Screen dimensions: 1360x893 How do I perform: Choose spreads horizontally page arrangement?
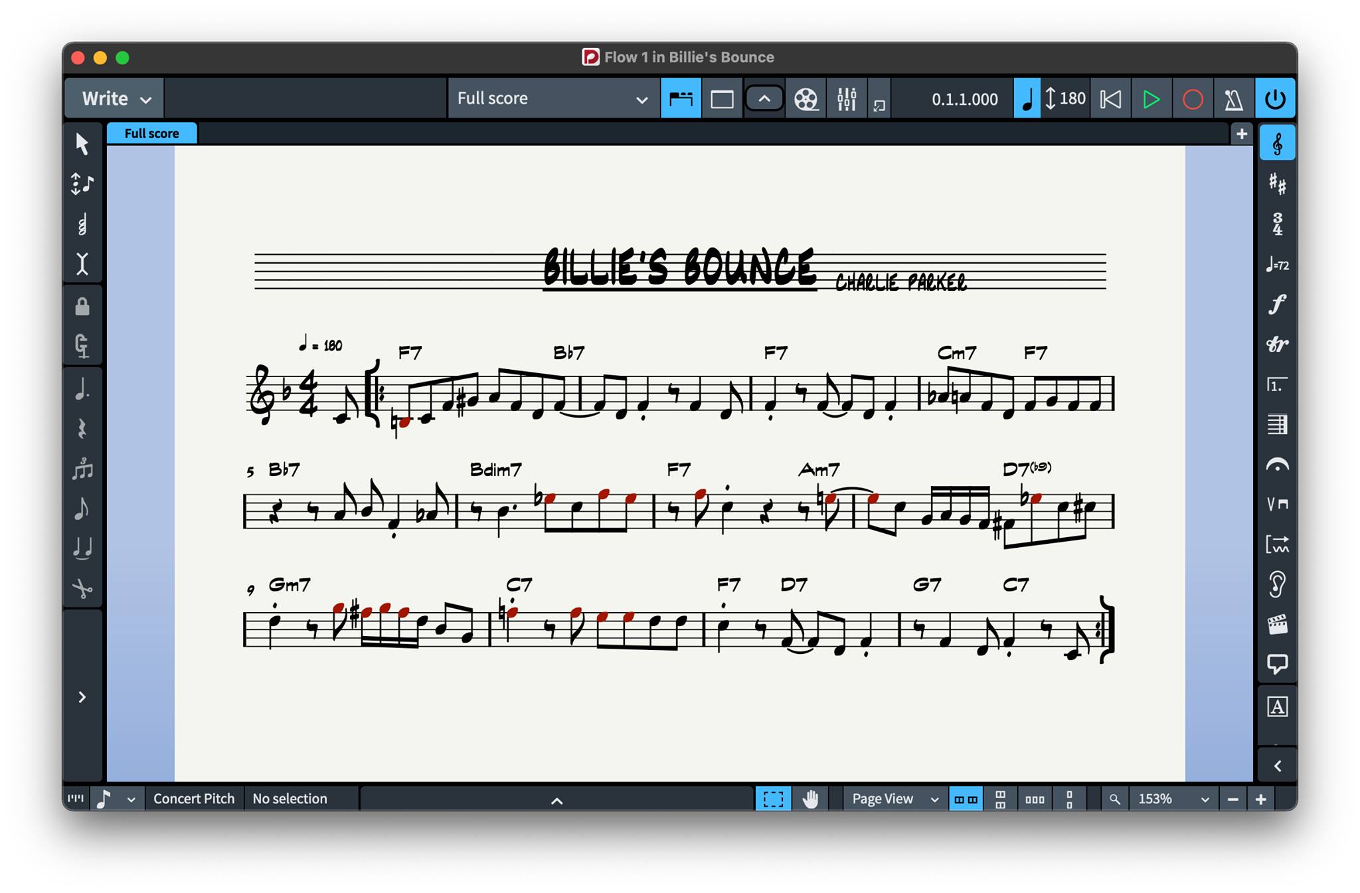(966, 799)
